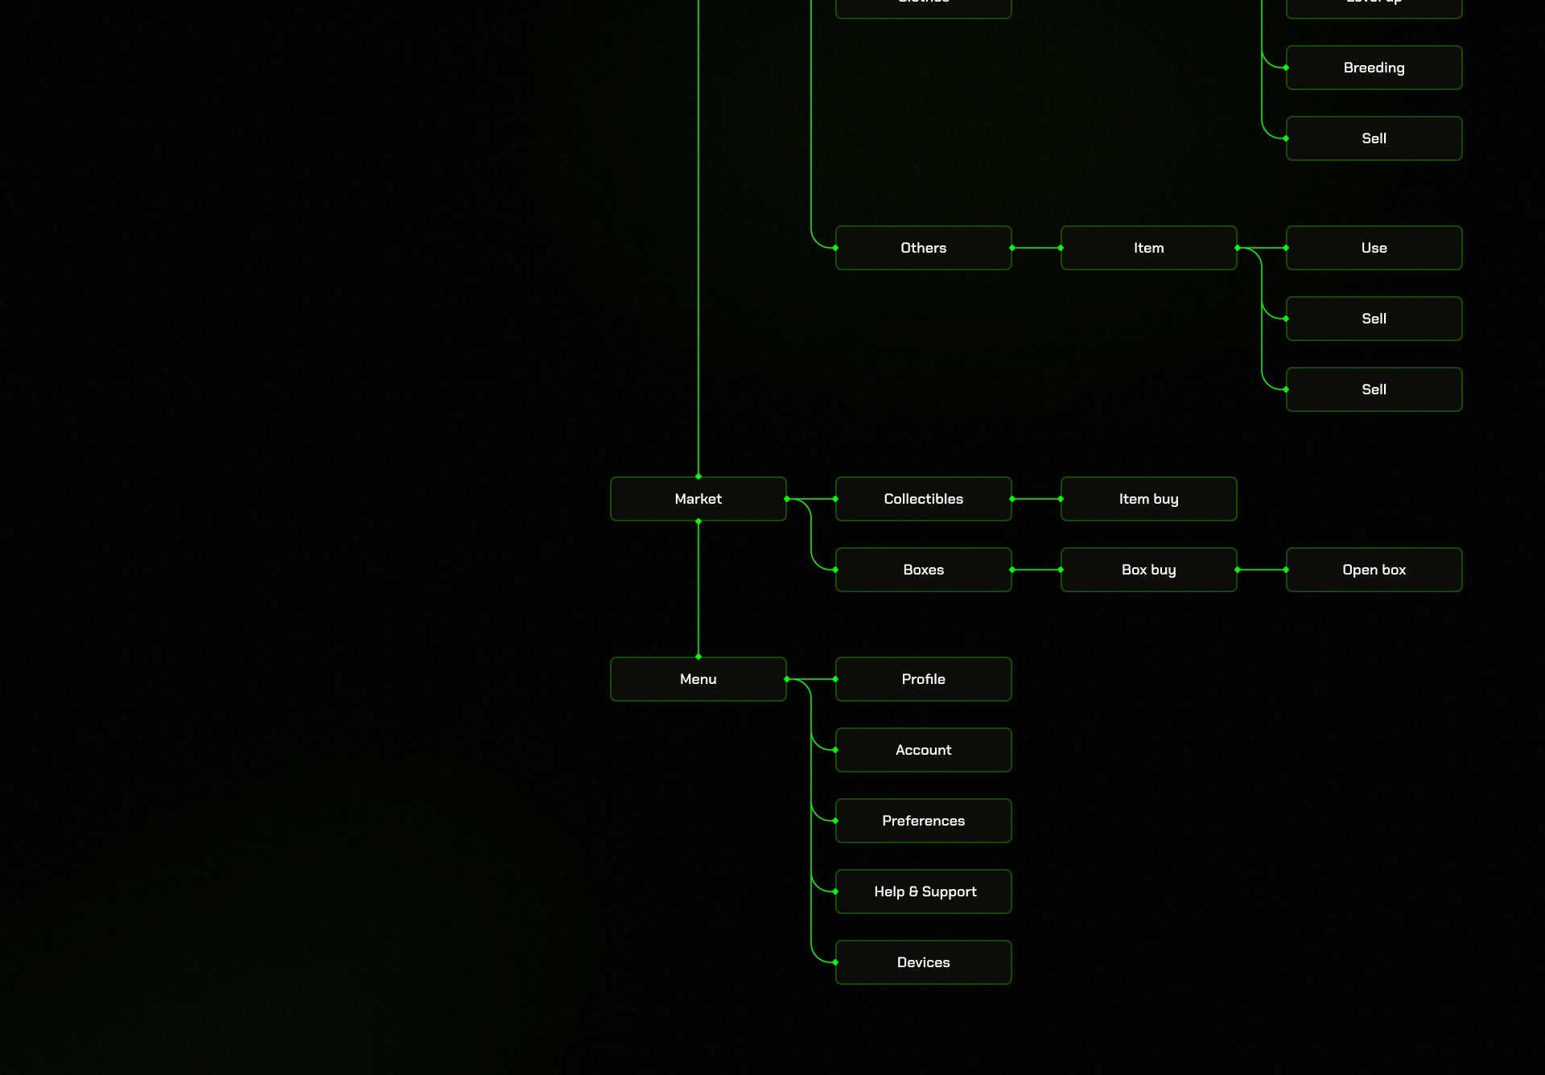Click the Others node
1545x1075 pixels.
(x=923, y=248)
